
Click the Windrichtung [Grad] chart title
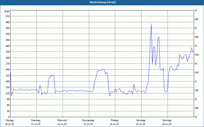(103, 2)
